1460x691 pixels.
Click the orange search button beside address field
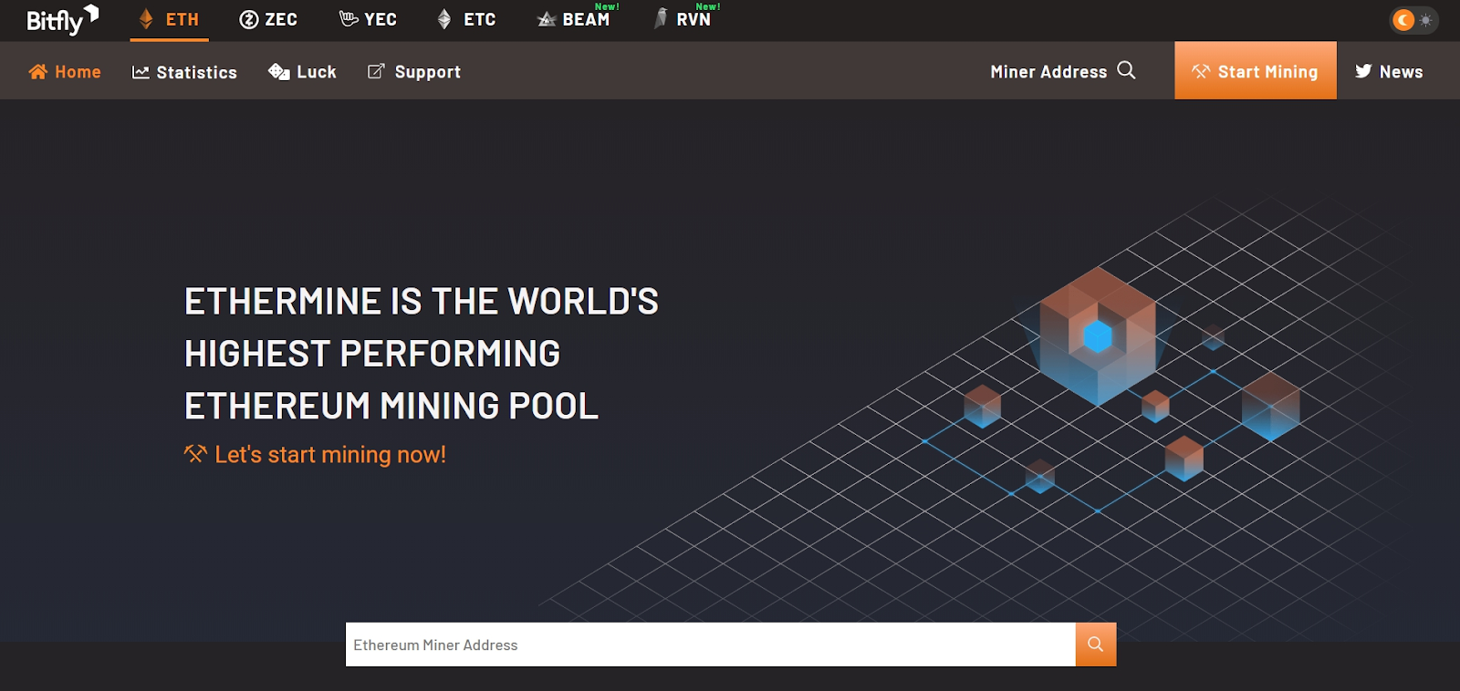1096,645
